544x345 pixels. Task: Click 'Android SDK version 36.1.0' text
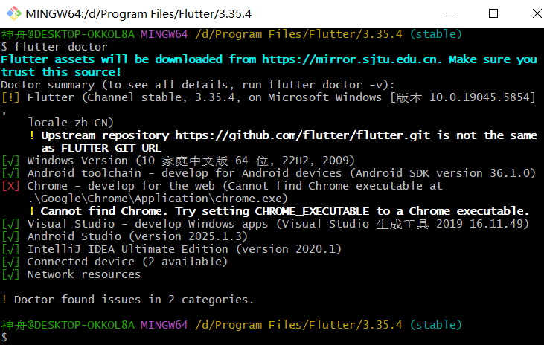[444, 173]
